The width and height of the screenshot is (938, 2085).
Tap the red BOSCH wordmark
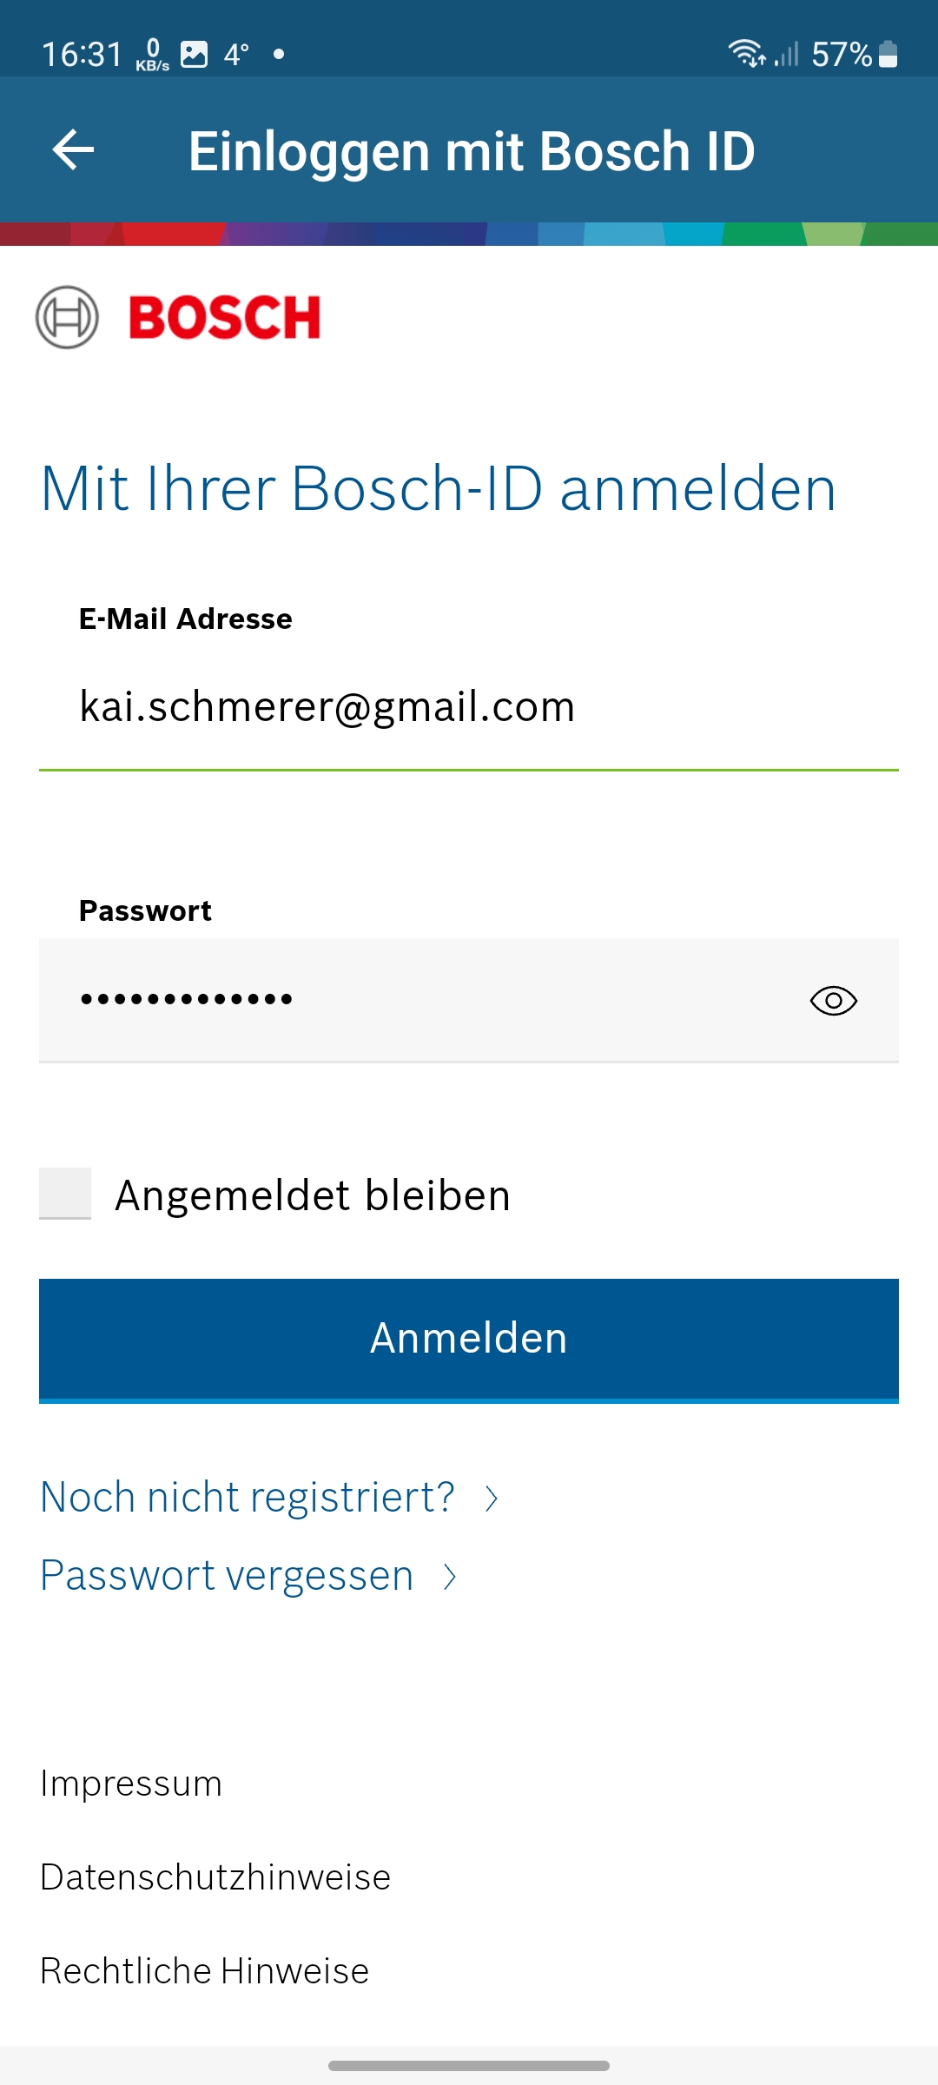click(x=225, y=317)
